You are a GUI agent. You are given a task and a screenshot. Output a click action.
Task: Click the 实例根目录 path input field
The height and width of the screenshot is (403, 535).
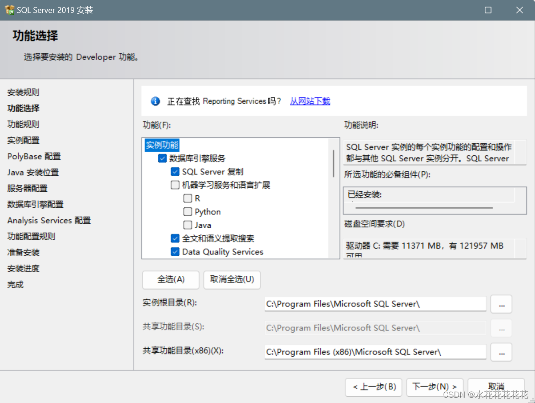point(375,304)
